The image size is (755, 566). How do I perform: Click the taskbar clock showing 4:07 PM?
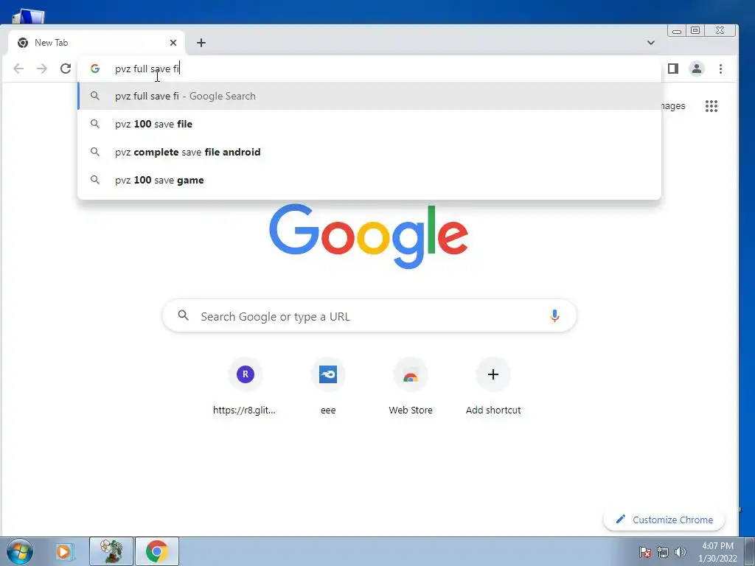click(717, 552)
